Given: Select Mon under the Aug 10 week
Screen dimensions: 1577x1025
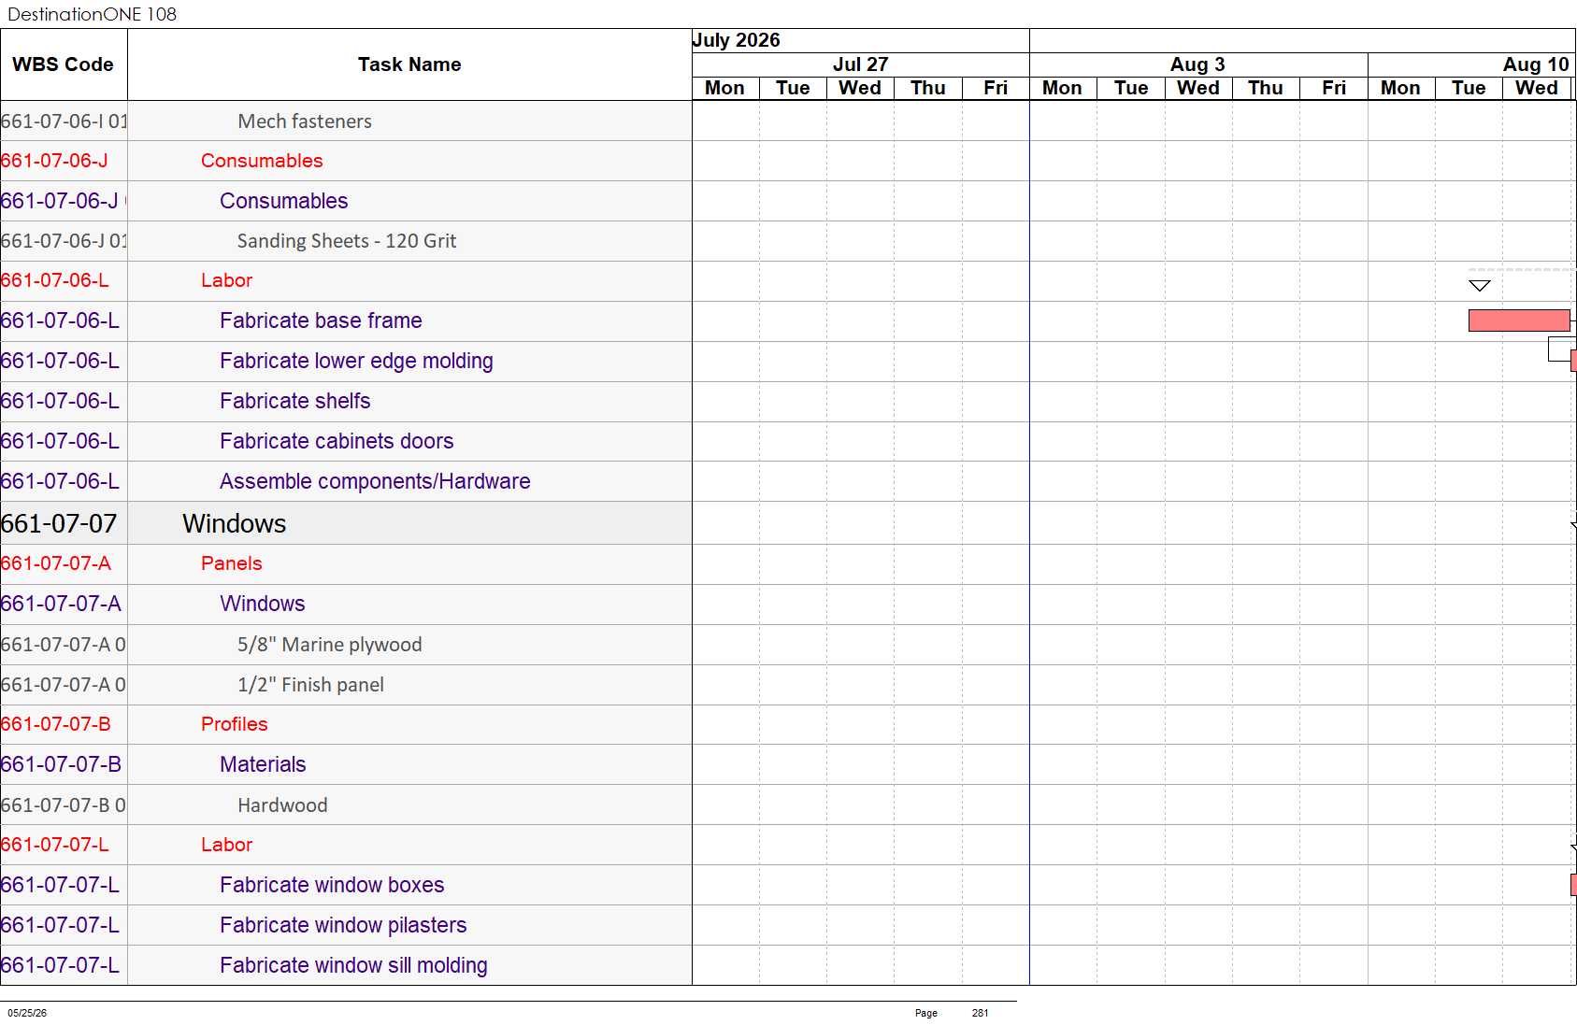Looking at the screenshot, I should point(1400,88).
